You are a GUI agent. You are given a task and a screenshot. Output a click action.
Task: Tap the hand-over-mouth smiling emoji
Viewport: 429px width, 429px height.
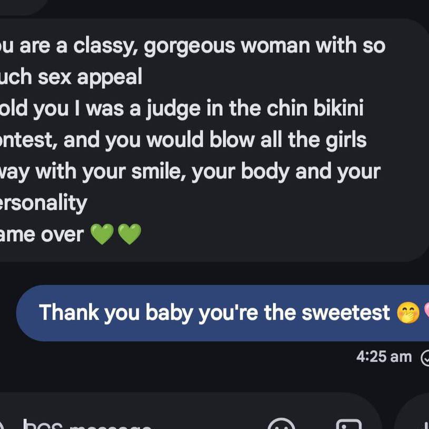coord(408,313)
